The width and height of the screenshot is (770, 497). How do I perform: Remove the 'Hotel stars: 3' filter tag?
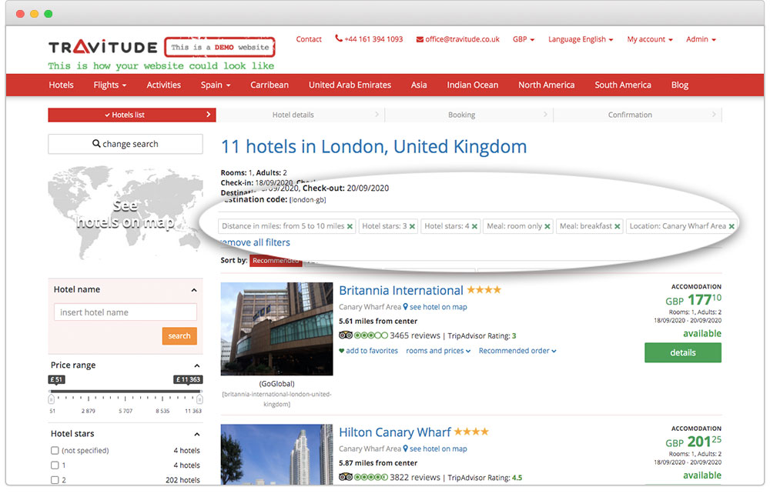(x=412, y=227)
